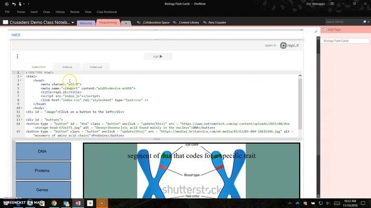Open the Draw ribbon tab
The height and width of the screenshot is (208, 371).
(x=46, y=12)
